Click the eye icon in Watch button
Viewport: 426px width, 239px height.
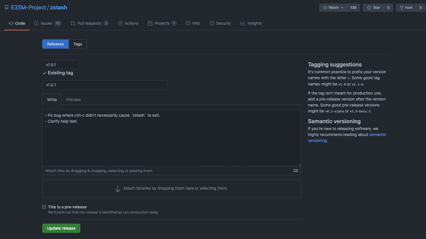pos(325,8)
